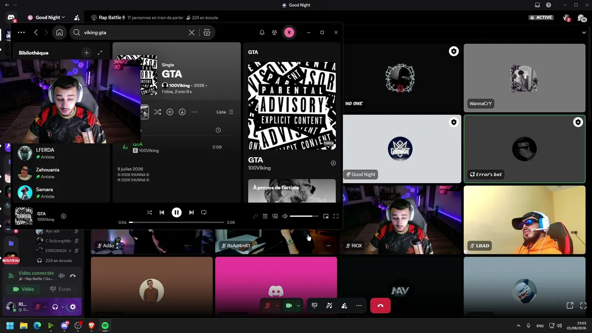The width and height of the screenshot is (592, 333).
Task: Toggle shuffle in the player bar
Action: 149,212
